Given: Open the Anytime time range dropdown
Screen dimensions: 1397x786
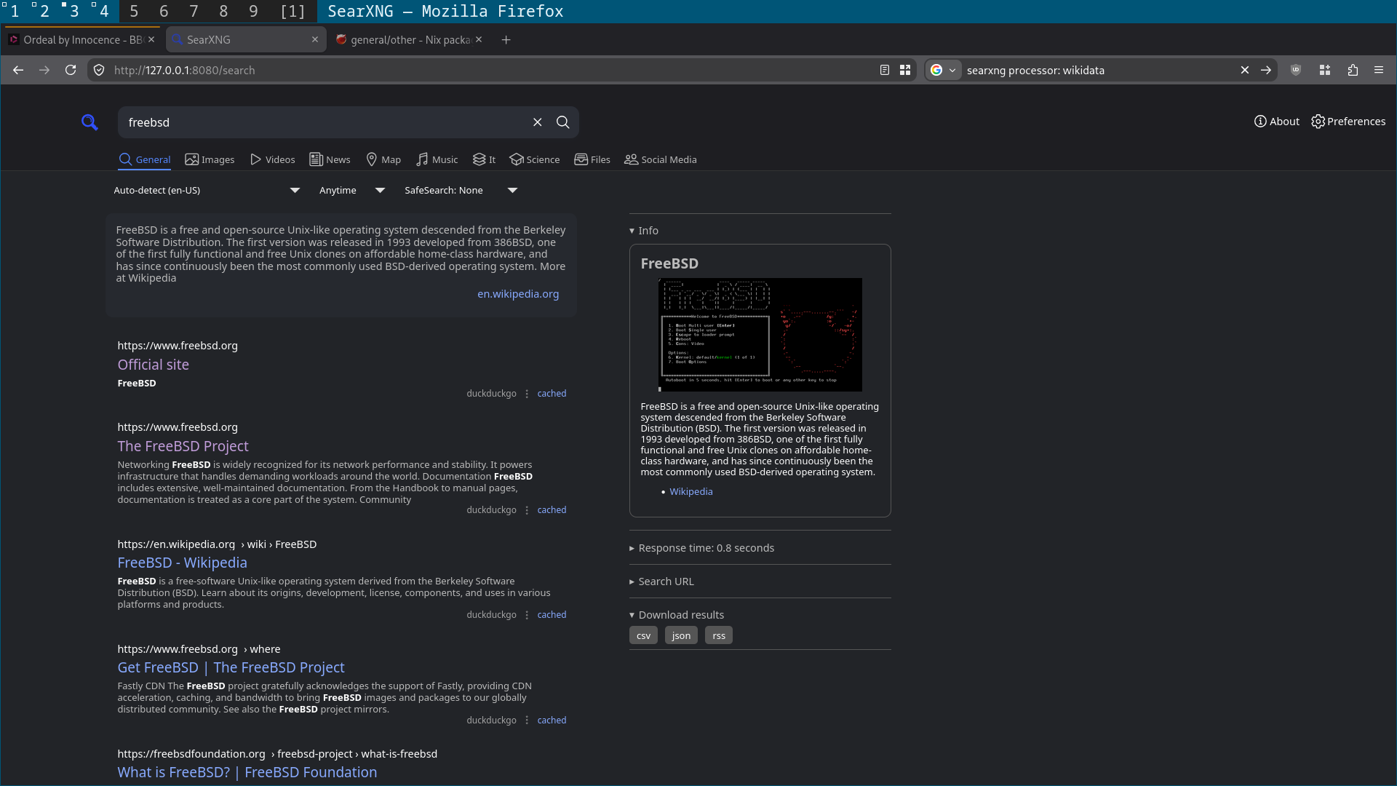Looking at the screenshot, I should coord(351,190).
